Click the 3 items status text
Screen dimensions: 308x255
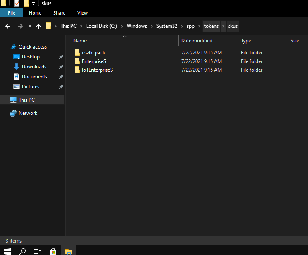(14, 241)
